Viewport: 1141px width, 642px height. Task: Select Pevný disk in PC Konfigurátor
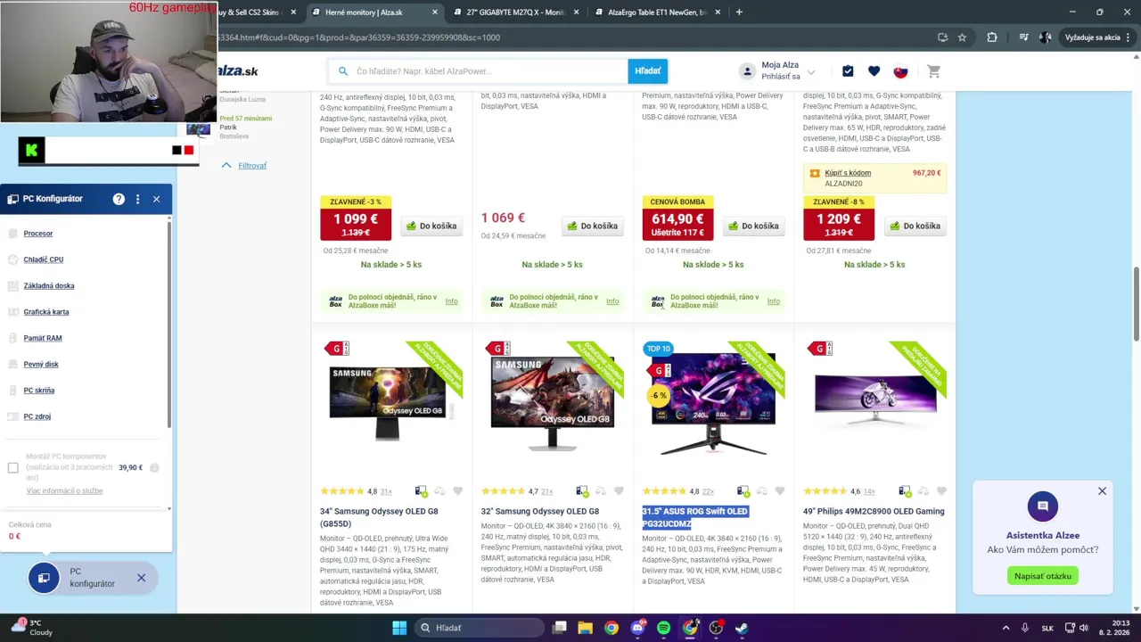coord(41,364)
